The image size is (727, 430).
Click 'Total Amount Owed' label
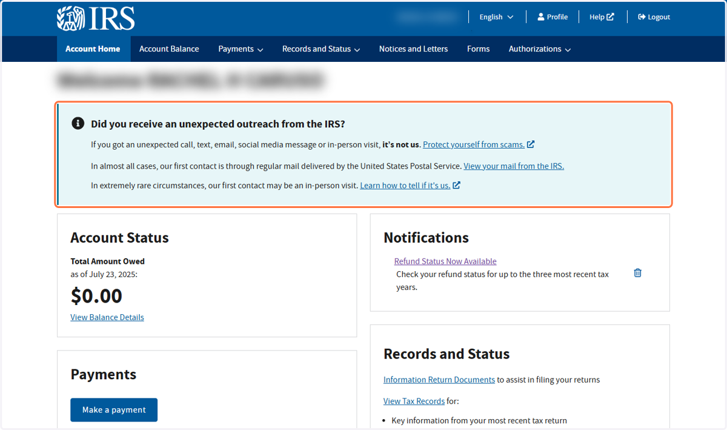tap(107, 261)
